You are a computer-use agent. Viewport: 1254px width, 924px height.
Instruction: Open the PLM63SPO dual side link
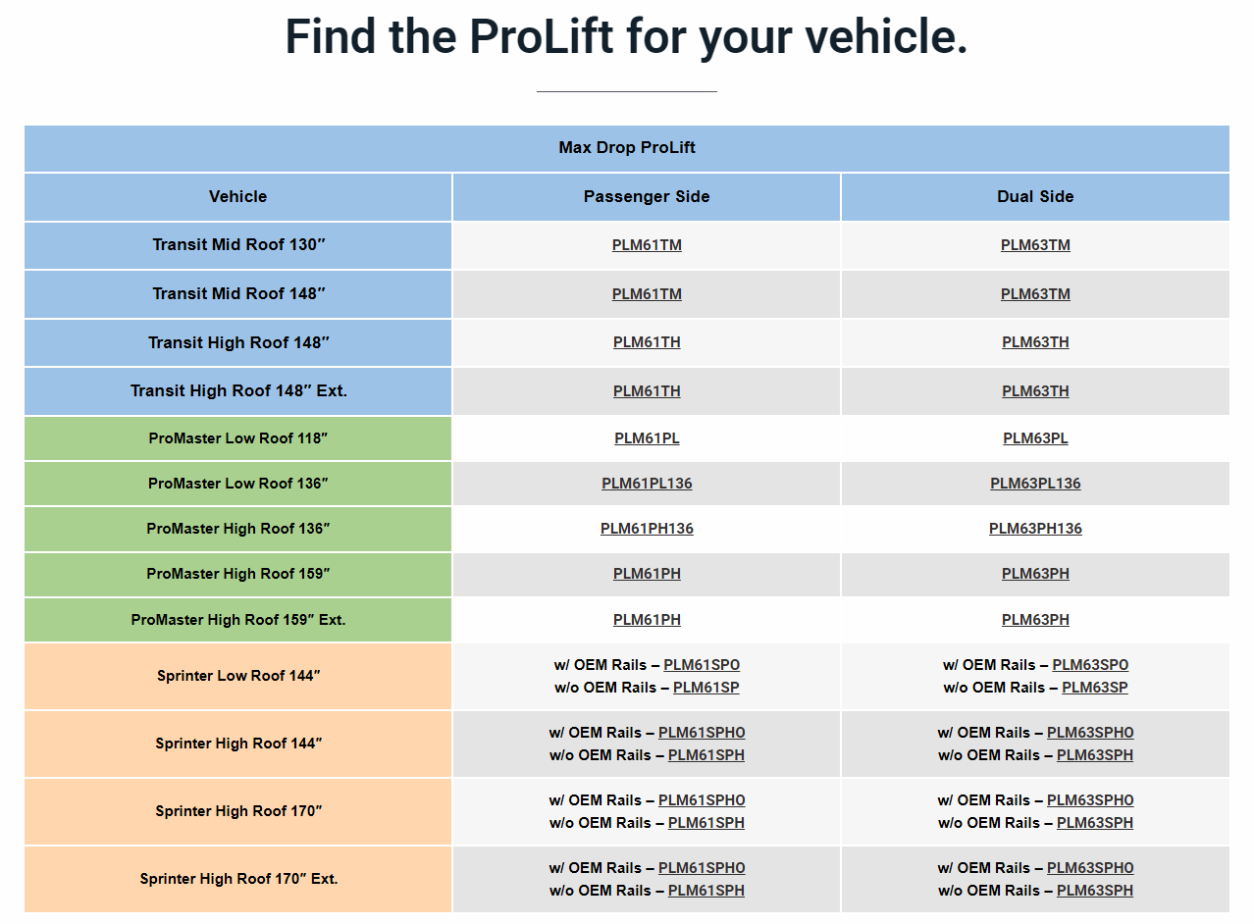tap(1090, 665)
